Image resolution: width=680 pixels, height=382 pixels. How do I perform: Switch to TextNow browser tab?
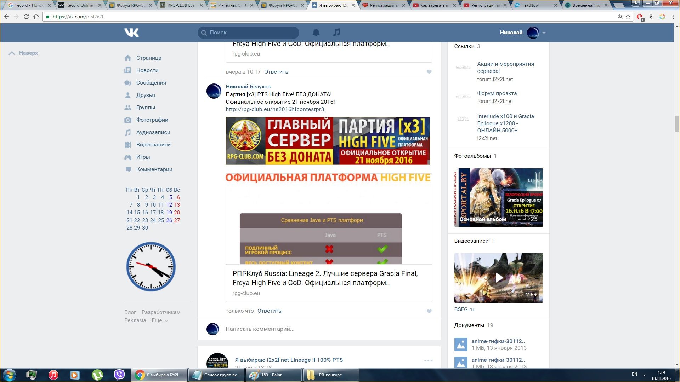pos(535,5)
